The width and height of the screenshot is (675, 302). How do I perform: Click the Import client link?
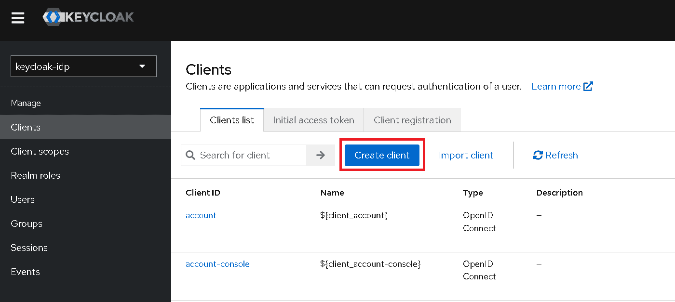(x=466, y=155)
